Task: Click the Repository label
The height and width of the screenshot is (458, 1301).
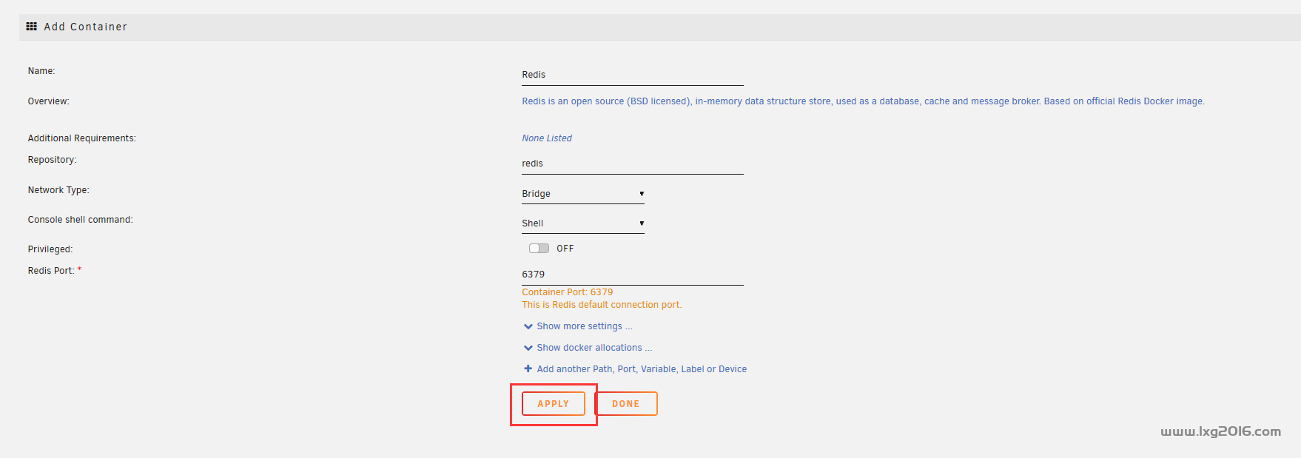Action: (53, 160)
